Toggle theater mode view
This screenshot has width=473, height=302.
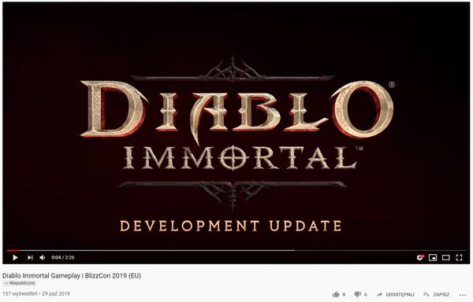coord(446,257)
